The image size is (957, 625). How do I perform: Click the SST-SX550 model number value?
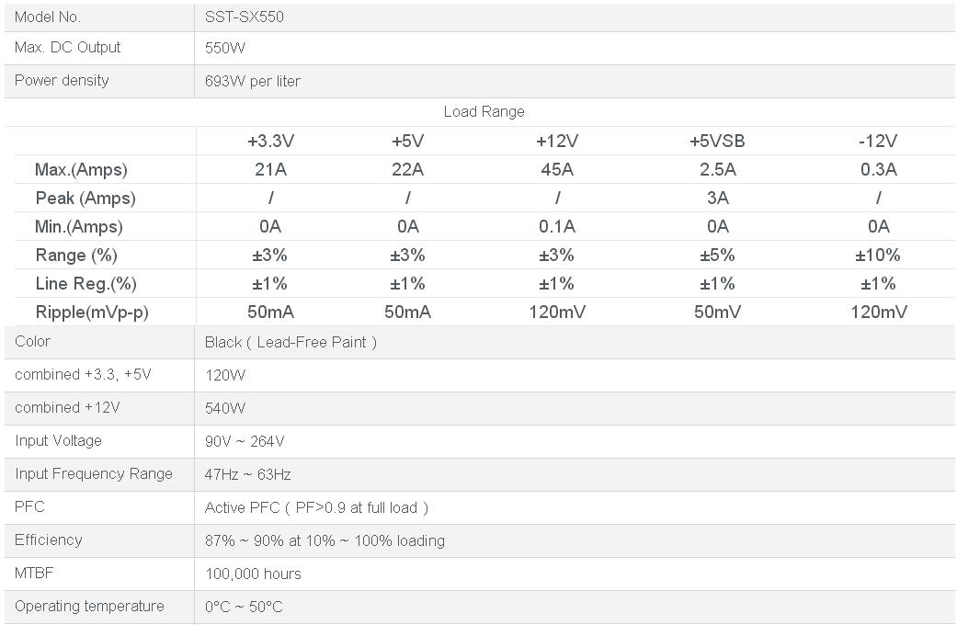[244, 17]
